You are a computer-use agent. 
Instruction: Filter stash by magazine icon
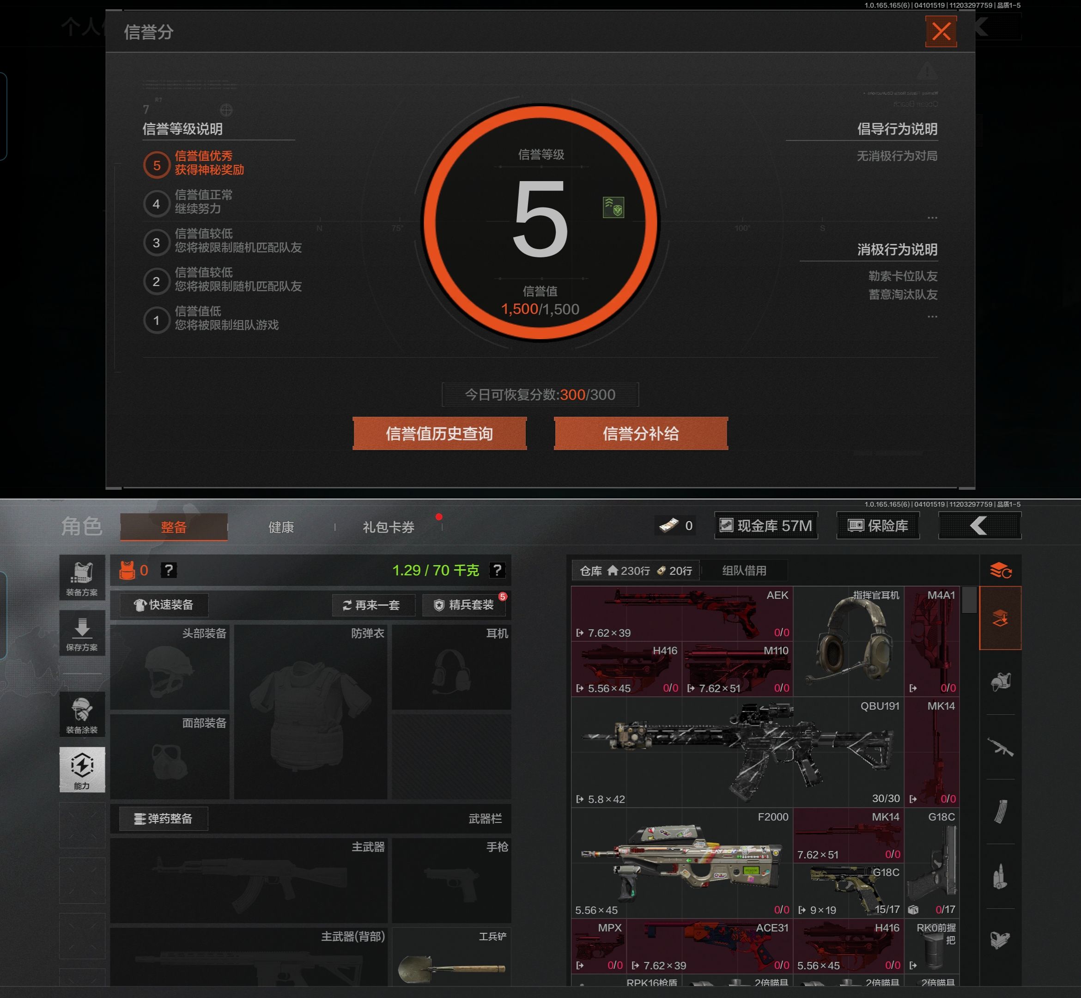pos(1000,811)
